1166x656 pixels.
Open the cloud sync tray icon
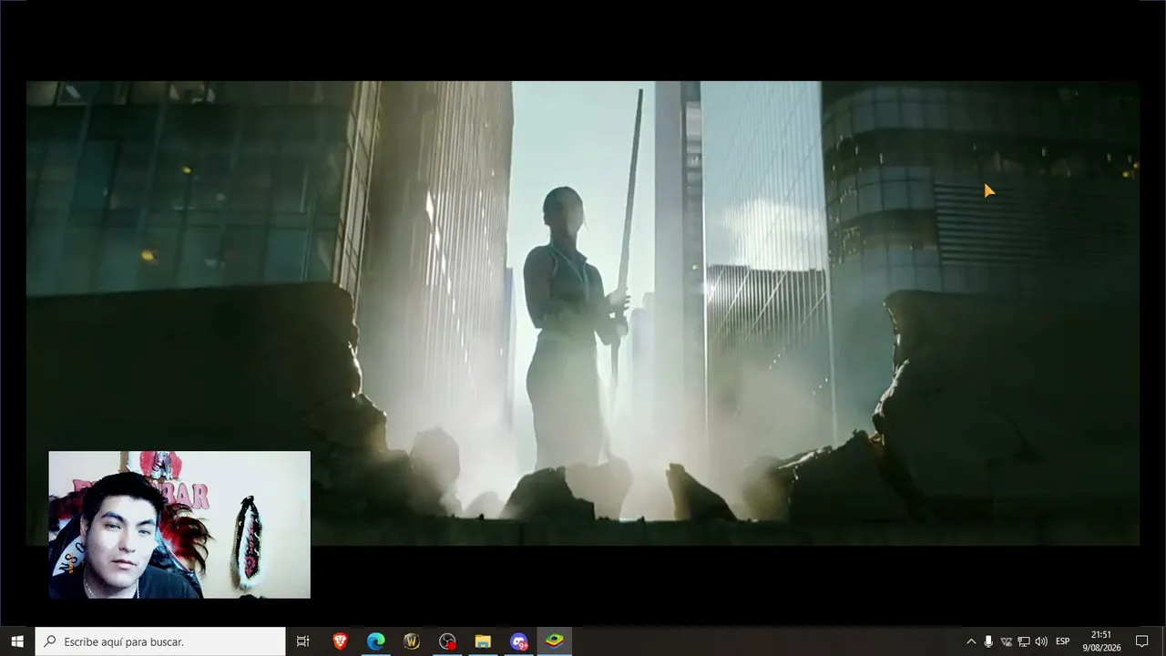point(1006,641)
